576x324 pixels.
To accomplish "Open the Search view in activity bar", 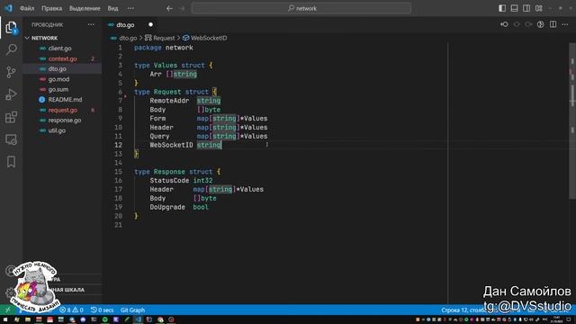I will (x=12, y=49).
